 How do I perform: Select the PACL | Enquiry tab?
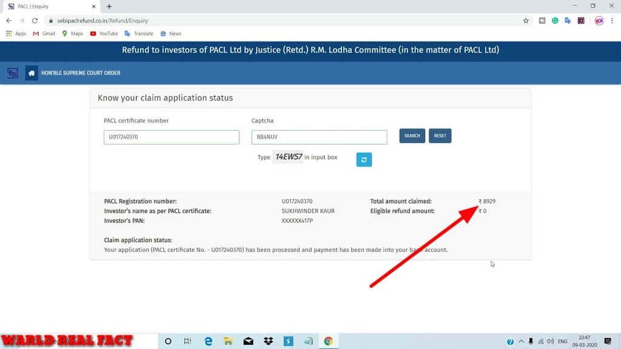(51, 6)
